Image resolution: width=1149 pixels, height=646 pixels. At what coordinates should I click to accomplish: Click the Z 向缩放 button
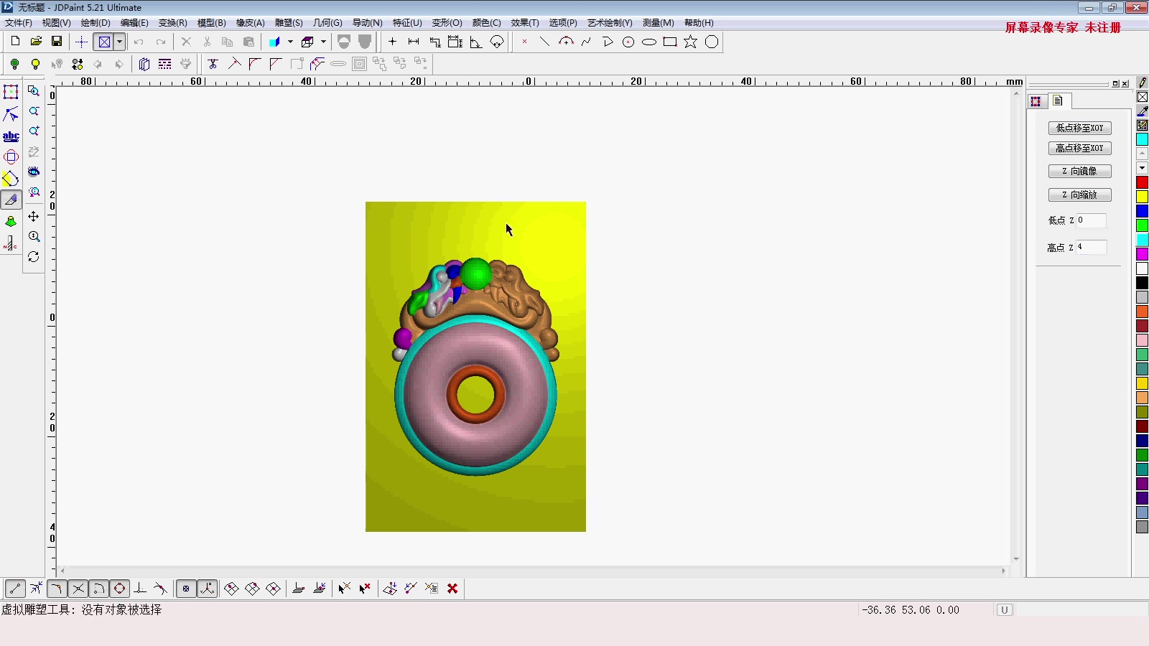tap(1080, 195)
